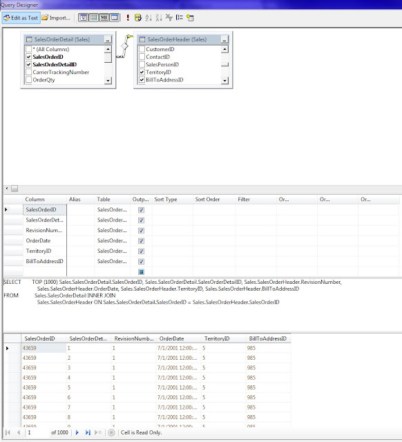The image size is (402, 442).
Task: Show or hide the diagram pane
Action: 83,18
